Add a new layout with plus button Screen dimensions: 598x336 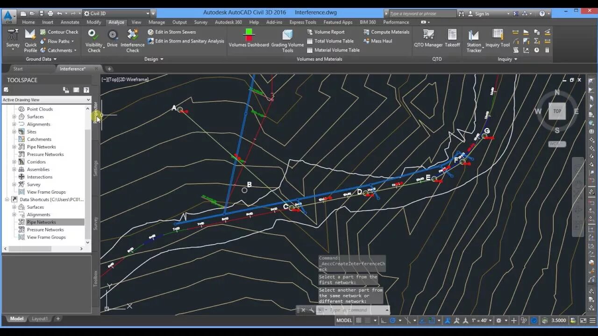(x=58, y=319)
